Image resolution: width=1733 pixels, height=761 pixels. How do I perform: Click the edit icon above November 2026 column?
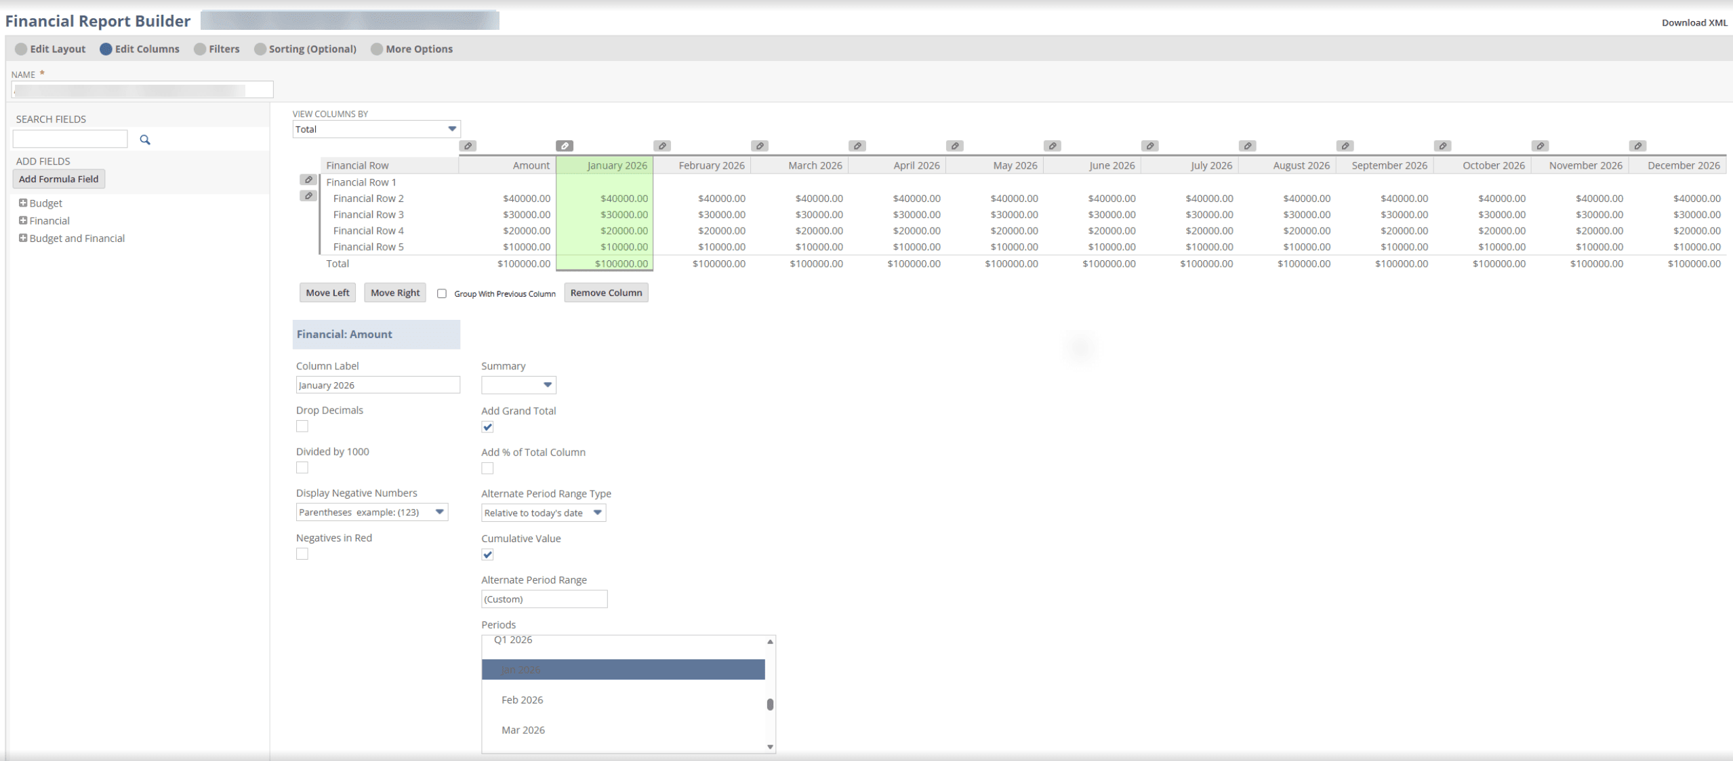click(x=1541, y=146)
